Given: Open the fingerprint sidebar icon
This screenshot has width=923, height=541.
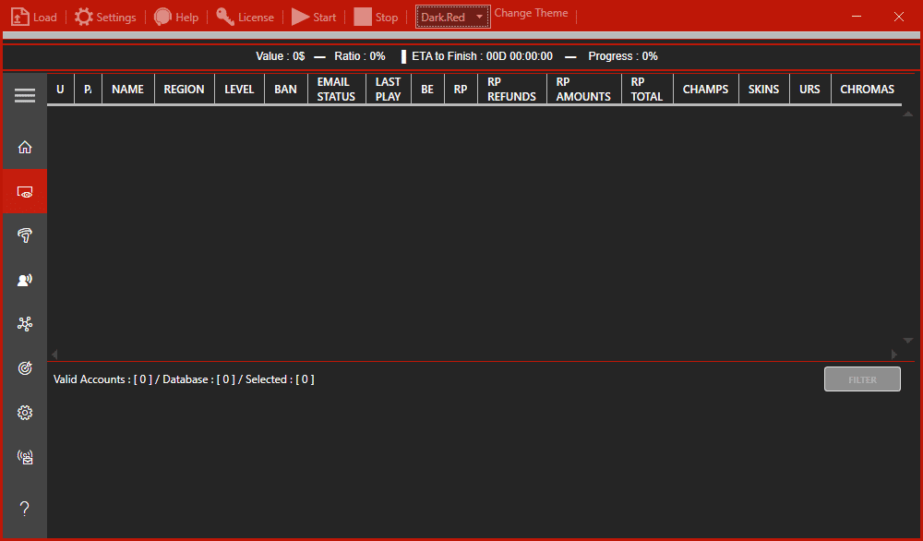Looking at the screenshot, I should point(25,235).
